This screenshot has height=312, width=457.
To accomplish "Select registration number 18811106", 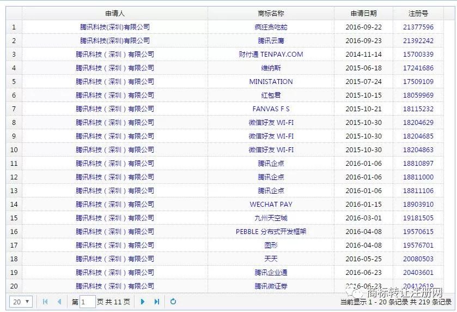I will (x=418, y=191).
